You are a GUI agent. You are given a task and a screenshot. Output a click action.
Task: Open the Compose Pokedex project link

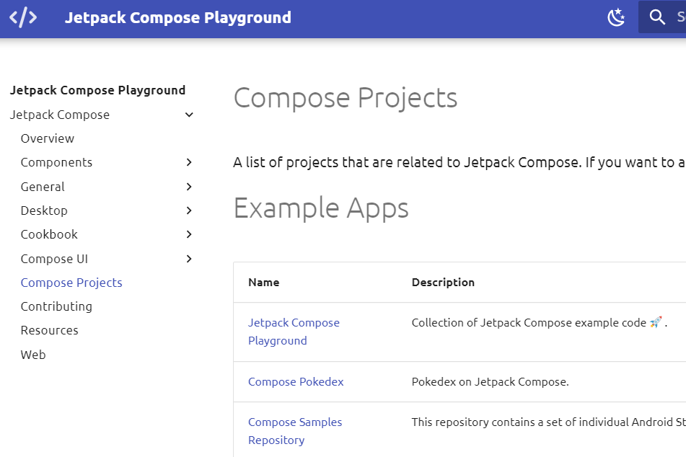[x=296, y=382]
